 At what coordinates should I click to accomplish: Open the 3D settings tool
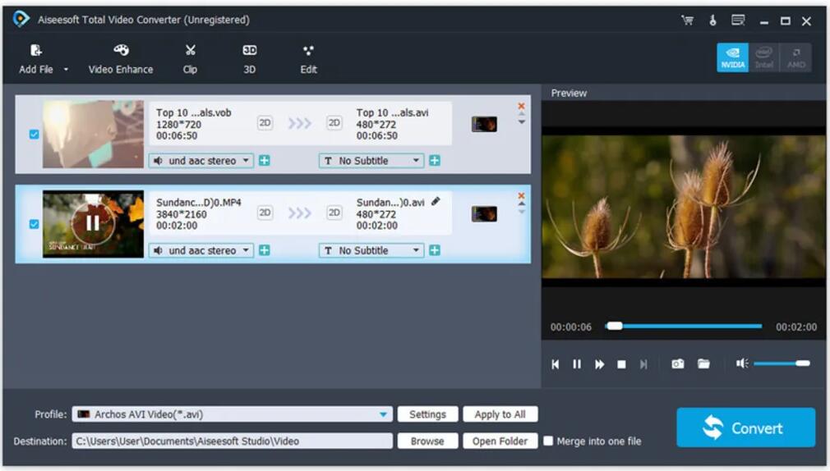[x=249, y=59]
